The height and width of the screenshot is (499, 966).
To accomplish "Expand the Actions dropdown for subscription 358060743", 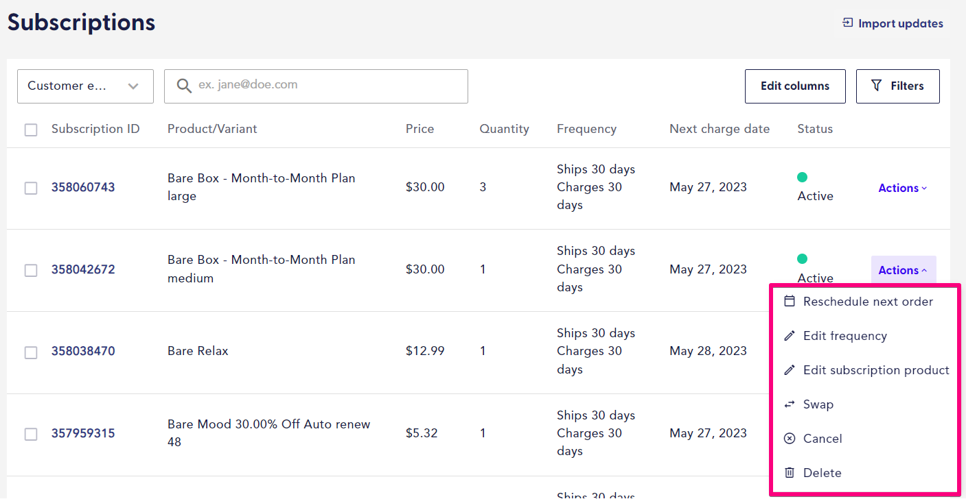I will click(902, 187).
